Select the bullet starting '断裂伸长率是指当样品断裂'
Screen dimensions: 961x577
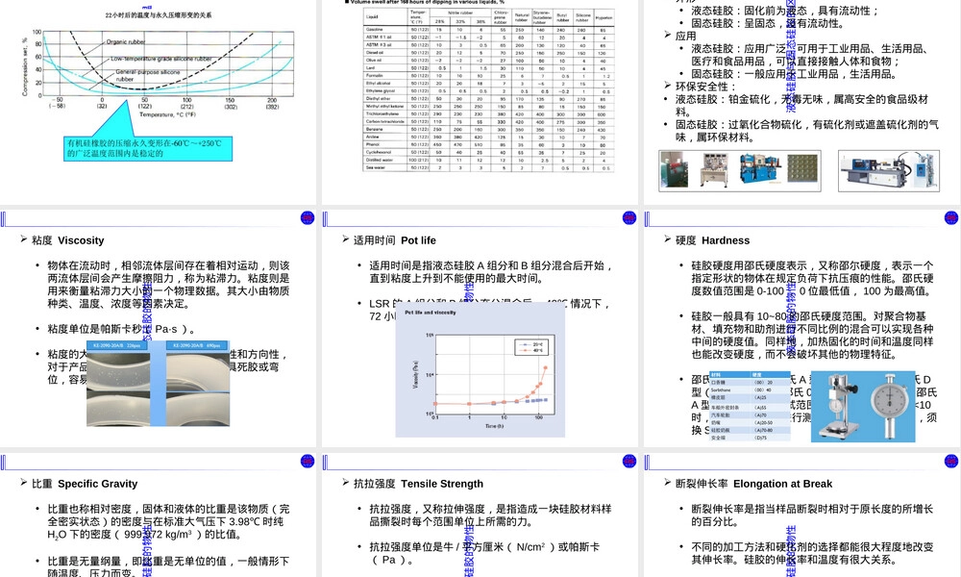(813, 515)
